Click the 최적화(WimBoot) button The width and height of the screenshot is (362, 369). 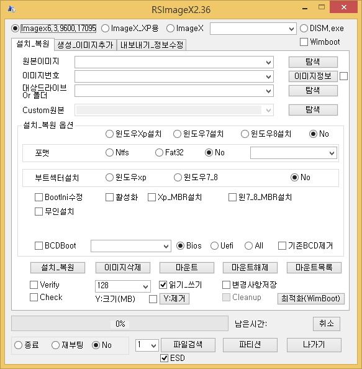311,299
